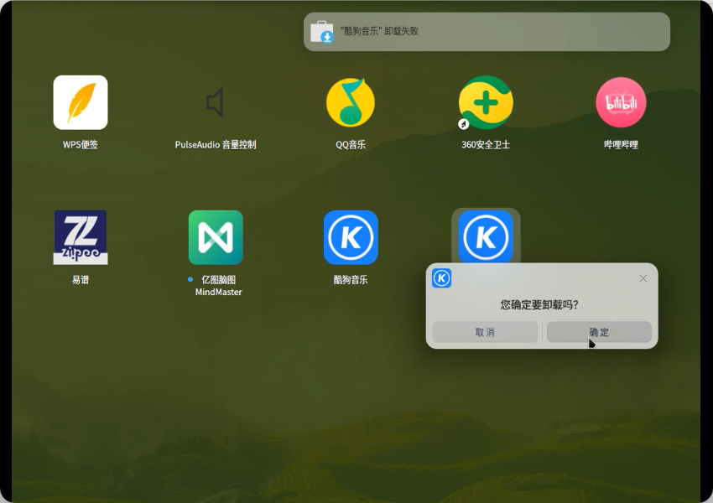Open the WPS便签 sticky notes app
Image resolution: width=713 pixels, height=503 pixels.
click(80, 101)
